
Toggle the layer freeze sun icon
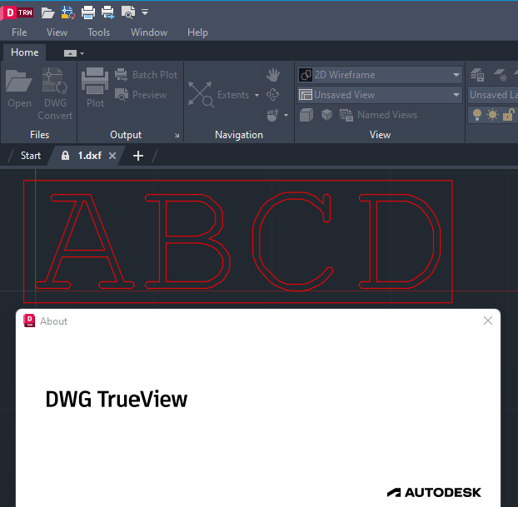point(492,115)
